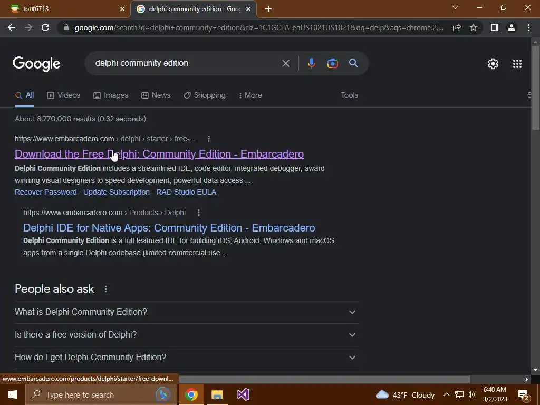Click the network tray icon

(459, 394)
